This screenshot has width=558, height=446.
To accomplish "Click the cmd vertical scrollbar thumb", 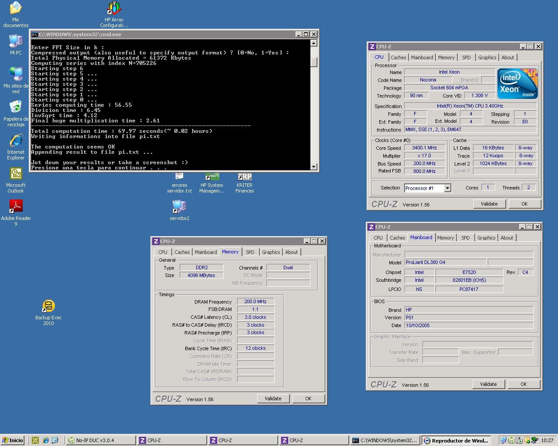I will coord(314,61).
